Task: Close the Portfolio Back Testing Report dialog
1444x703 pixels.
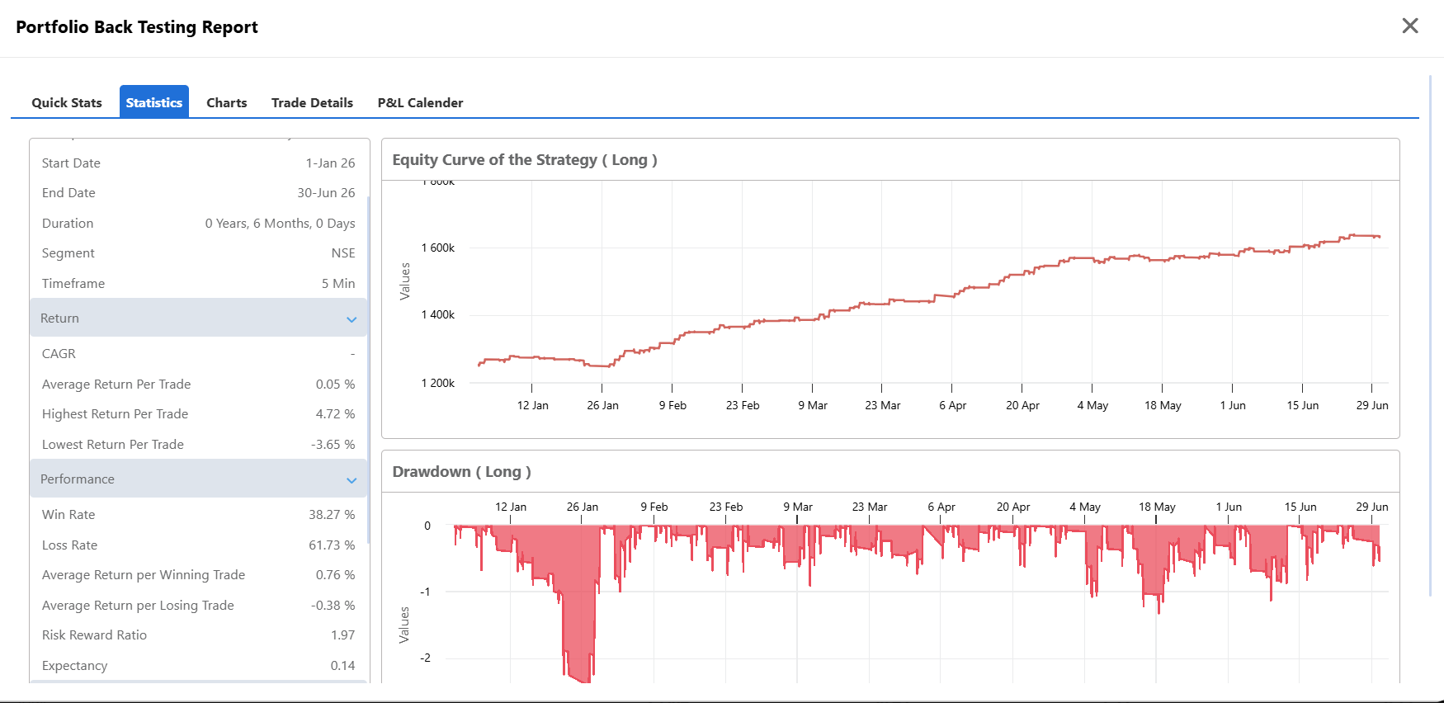Action: point(1410,26)
